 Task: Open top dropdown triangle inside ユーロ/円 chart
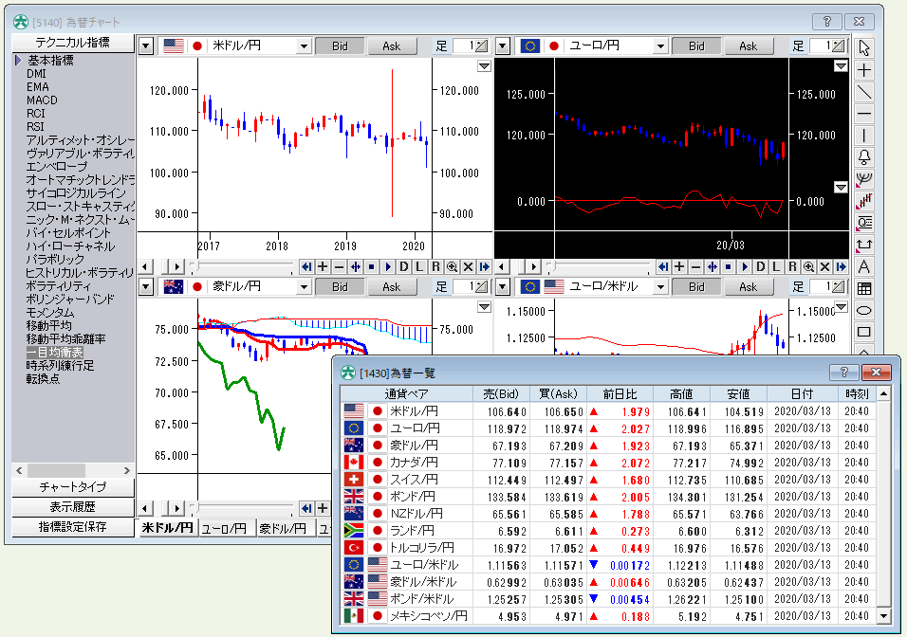pos(841,66)
